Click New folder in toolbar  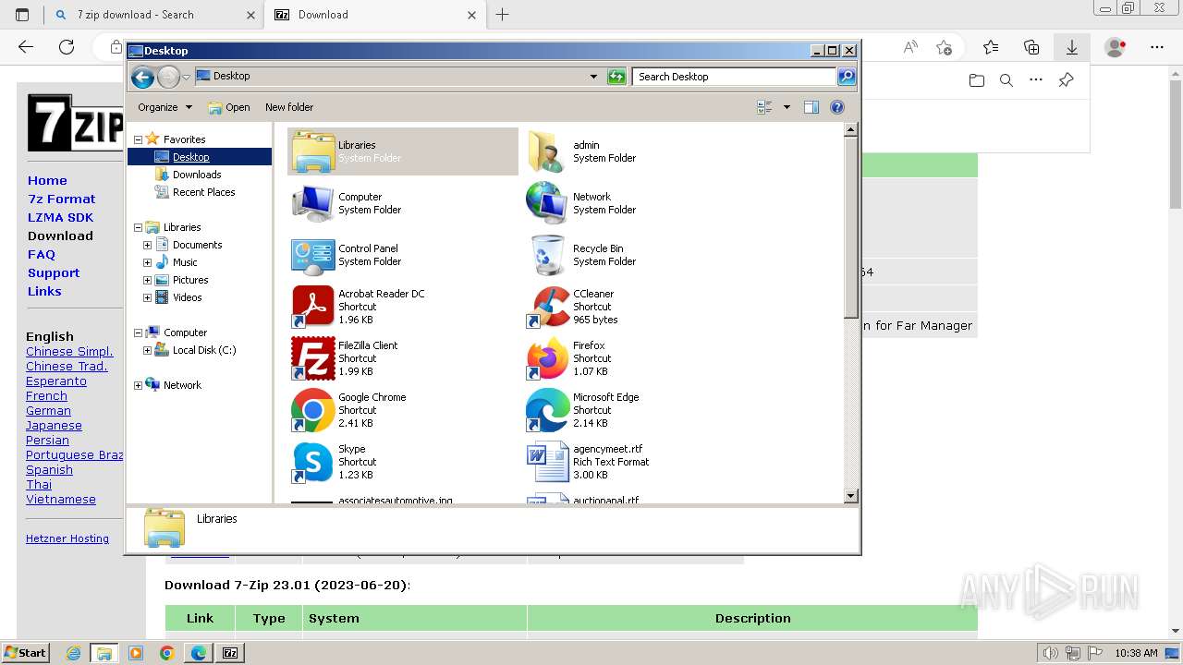pyautogui.click(x=289, y=107)
